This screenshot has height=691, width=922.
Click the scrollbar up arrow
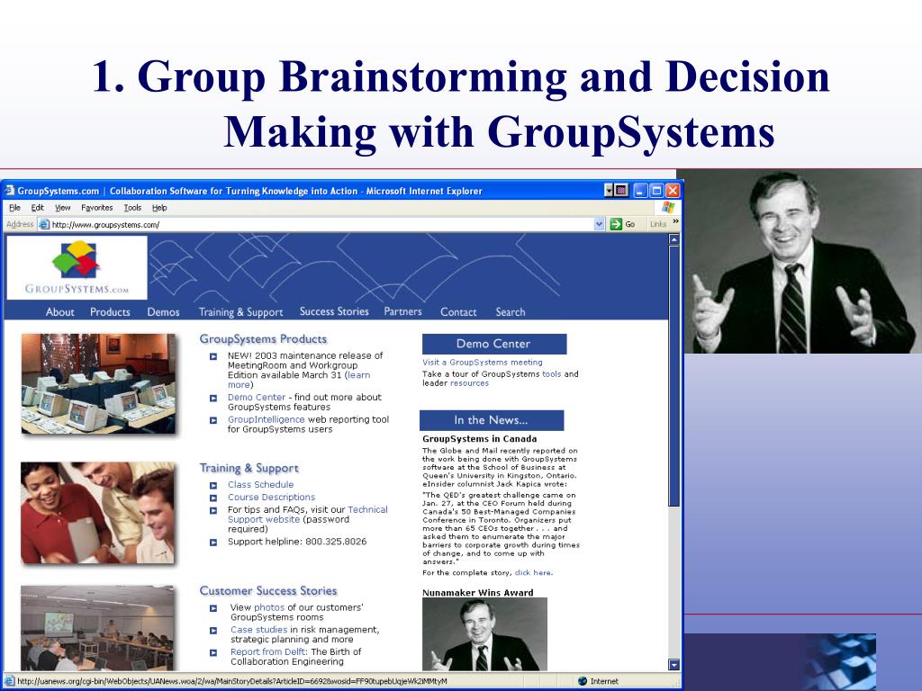pyautogui.click(x=673, y=239)
